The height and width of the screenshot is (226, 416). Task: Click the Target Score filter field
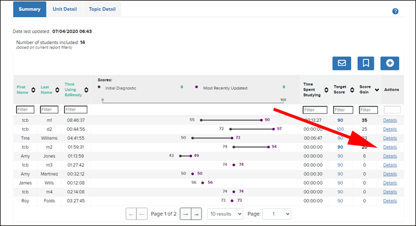pos(343,109)
